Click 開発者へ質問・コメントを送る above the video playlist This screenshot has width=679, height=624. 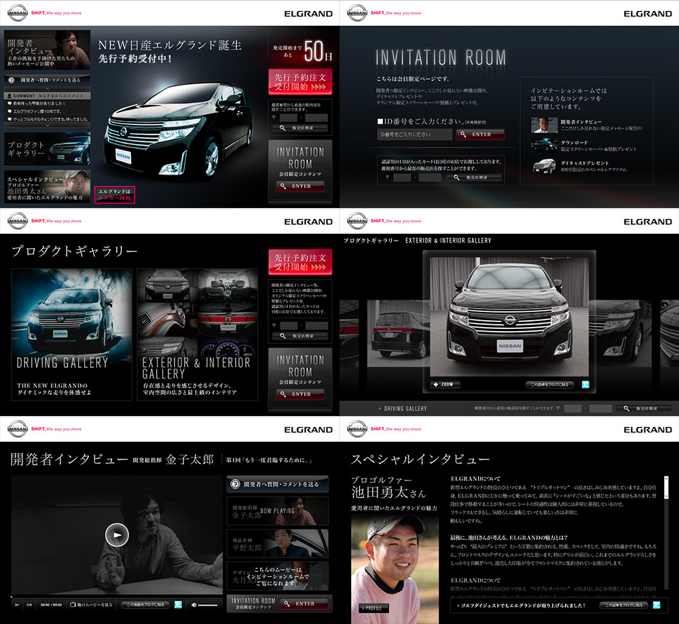(277, 485)
